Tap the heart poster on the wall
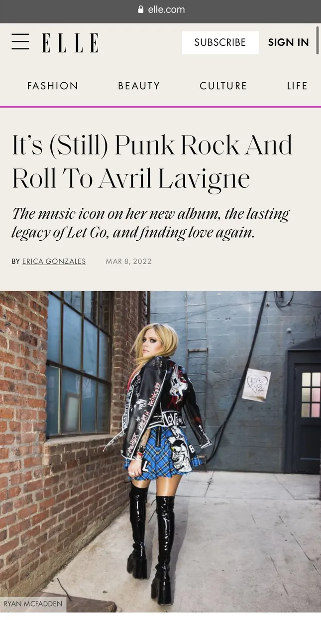 [x=256, y=385]
